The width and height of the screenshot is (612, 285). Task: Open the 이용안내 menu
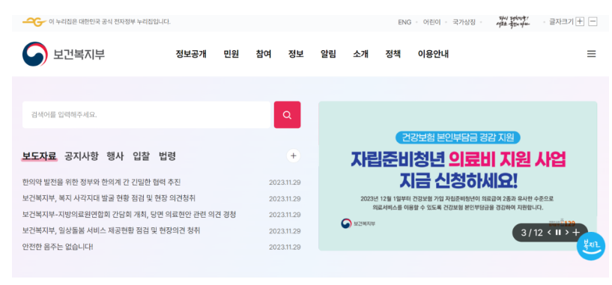433,54
